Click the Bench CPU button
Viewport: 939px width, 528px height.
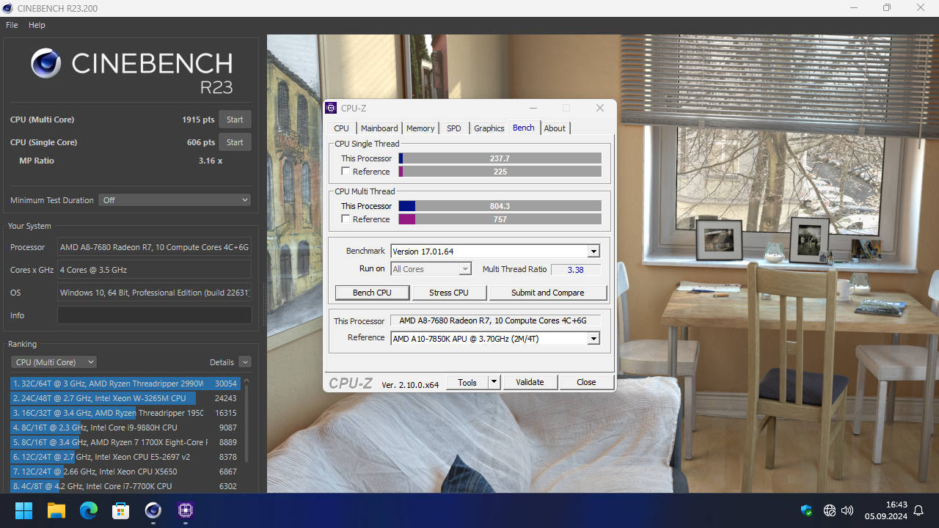pos(372,292)
